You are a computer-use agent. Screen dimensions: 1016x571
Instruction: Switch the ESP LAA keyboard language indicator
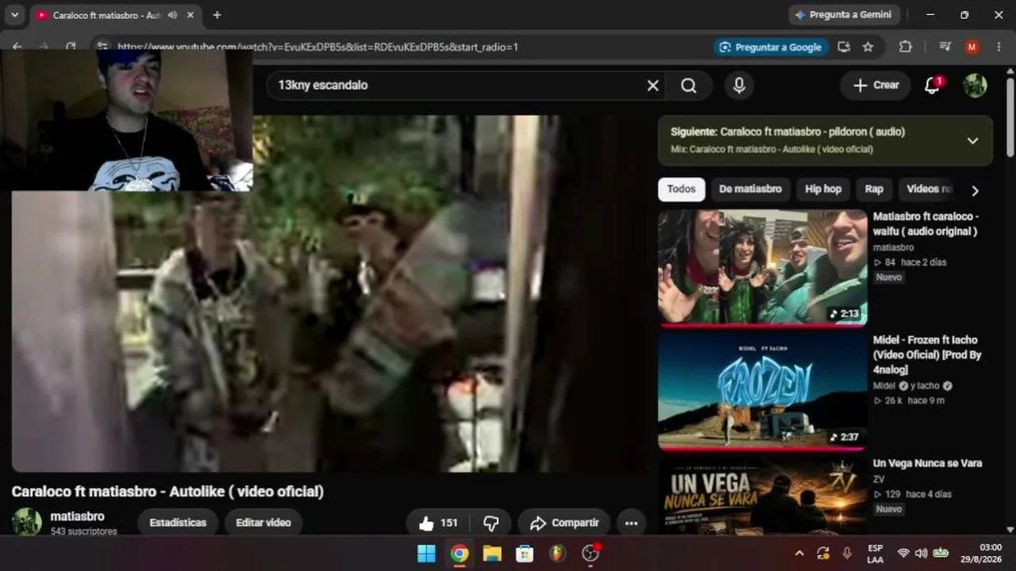[875, 554]
